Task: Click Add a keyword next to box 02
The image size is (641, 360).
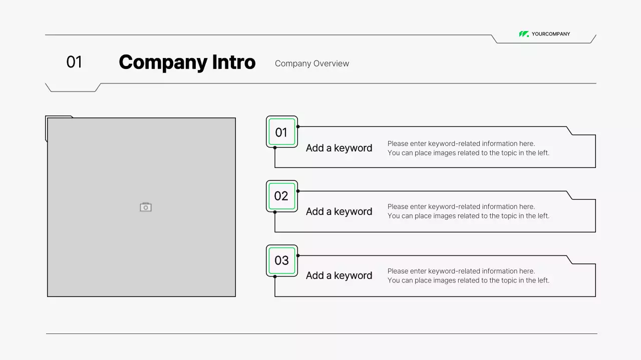Action: click(x=339, y=211)
